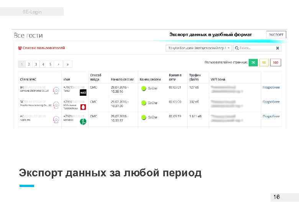Screen dimensions: 299x207
Task: Show 100 users per page
Action: pos(276,62)
